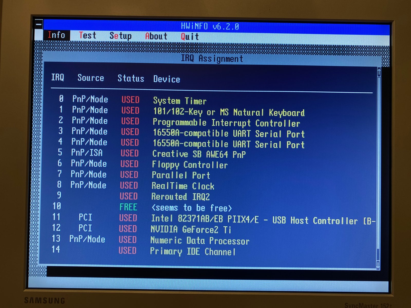This screenshot has height=308, width=411.
Task: Select the IRQ 3 UART Serial Port device
Action: pyautogui.click(x=229, y=133)
